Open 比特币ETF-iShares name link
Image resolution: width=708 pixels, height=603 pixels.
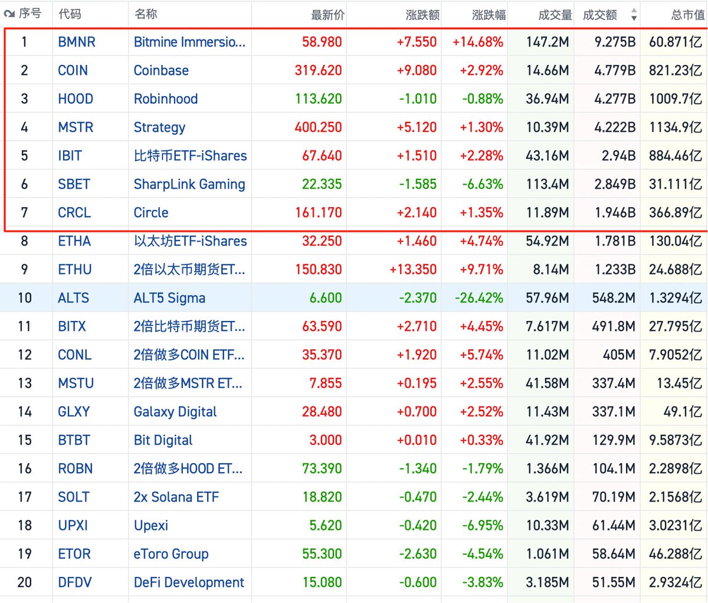[190, 156]
